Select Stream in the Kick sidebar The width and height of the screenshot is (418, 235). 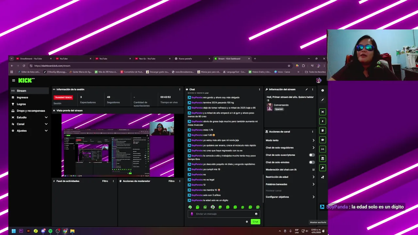[x=30, y=91]
